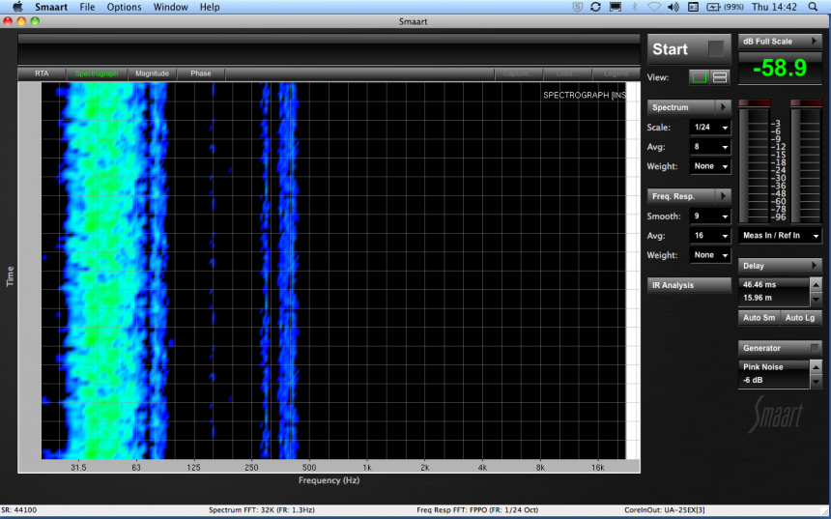Image resolution: width=831 pixels, height=519 pixels.
Task: Click the volume speaker icon in menu bar
Action: pyautogui.click(x=673, y=7)
